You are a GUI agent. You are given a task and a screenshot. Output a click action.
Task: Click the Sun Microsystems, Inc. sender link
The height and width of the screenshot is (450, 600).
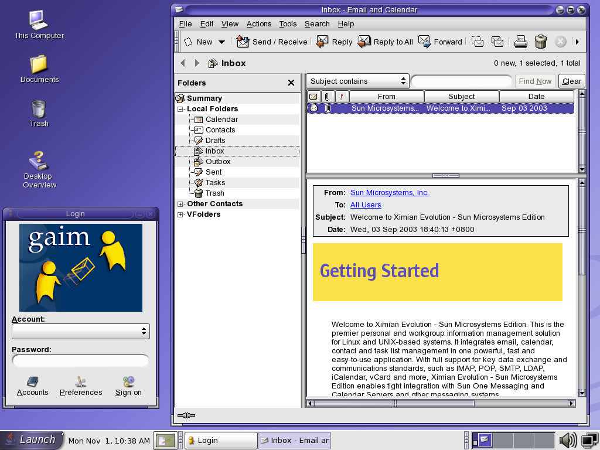[x=390, y=192]
